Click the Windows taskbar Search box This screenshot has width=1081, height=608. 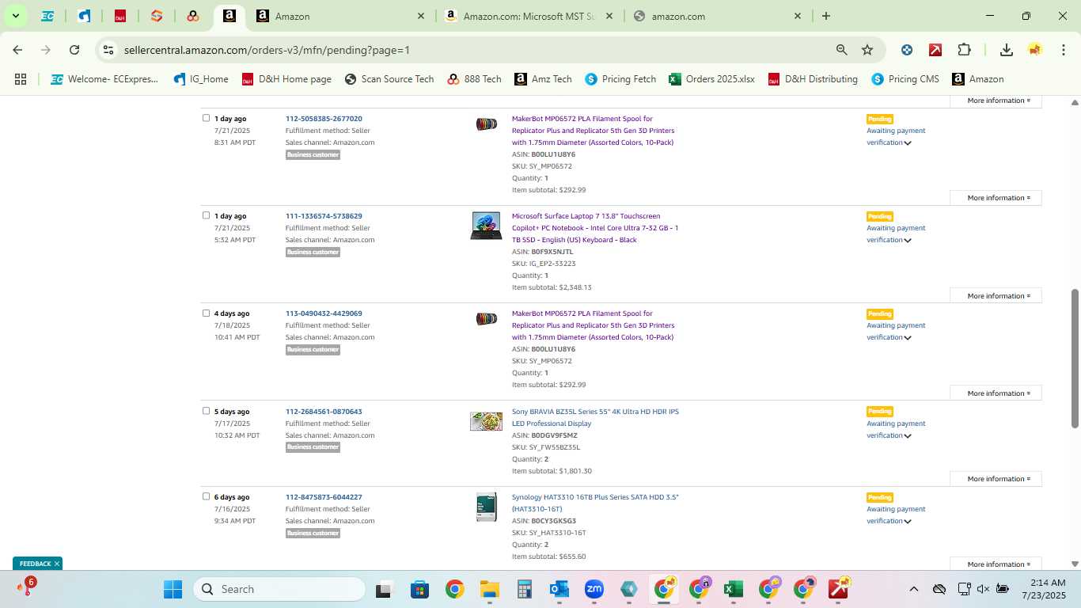click(279, 589)
